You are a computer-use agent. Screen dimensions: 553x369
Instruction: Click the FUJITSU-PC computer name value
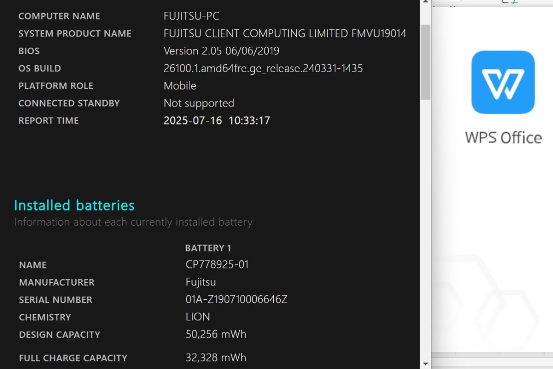(x=191, y=16)
